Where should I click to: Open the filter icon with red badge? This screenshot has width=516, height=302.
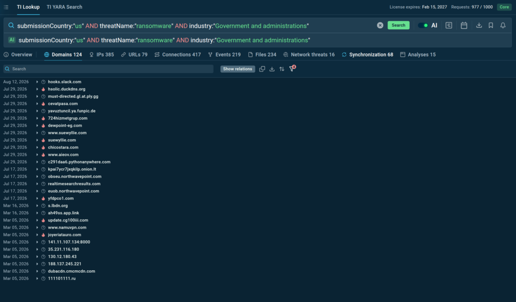pos(292,69)
